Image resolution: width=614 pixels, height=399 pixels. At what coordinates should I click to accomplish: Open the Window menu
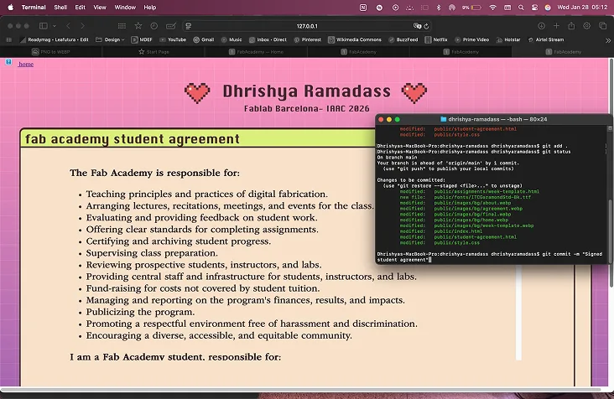(x=125, y=7)
